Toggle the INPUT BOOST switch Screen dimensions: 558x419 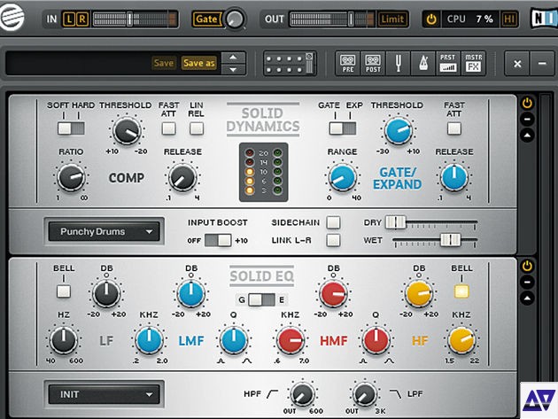coord(218,240)
